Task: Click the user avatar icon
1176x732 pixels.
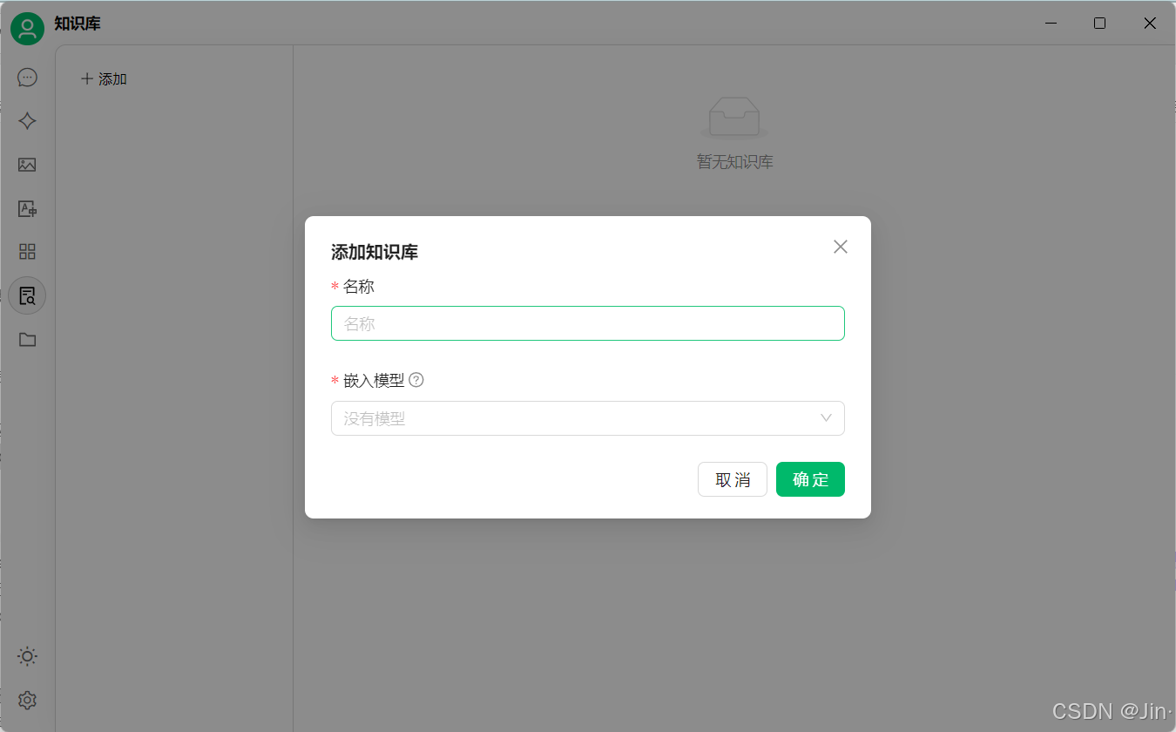Action: pos(27,29)
